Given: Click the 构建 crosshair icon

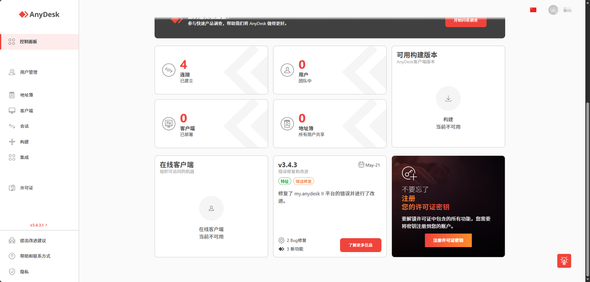Looking at the screenshot, I should pos(12,142).
